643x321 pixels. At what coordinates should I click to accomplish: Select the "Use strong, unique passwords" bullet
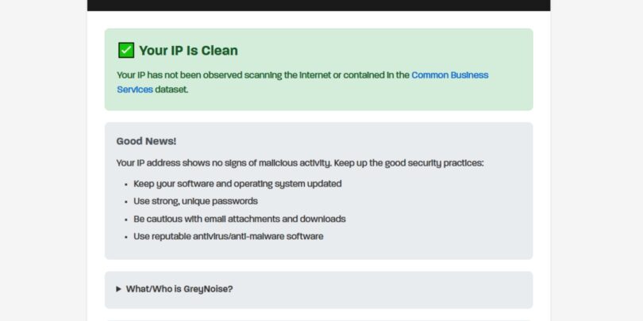[195, 201]
